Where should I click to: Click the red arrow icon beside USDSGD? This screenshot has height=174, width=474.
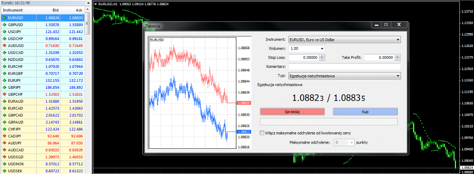tap(4, 157)
